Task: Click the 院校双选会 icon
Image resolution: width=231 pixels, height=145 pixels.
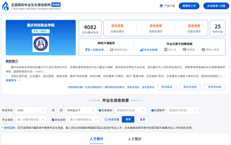Action: (111, 50)
